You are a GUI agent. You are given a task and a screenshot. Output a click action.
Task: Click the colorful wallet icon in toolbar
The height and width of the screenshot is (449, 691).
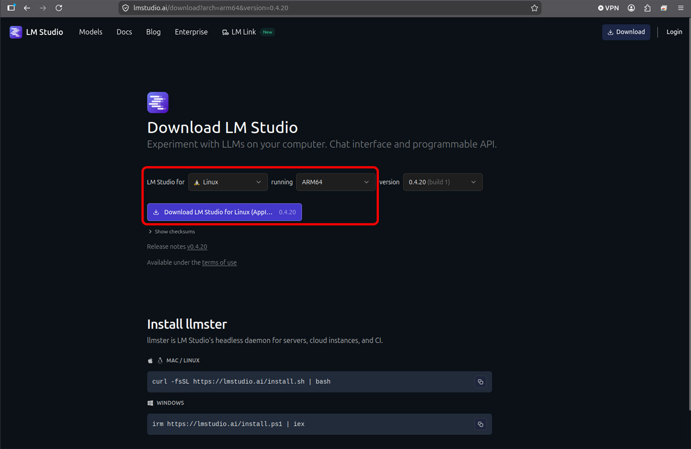(664, 8)
